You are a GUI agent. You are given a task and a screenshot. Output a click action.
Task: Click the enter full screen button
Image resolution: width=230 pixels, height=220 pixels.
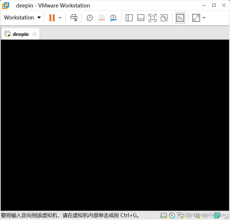coord(196,18)
